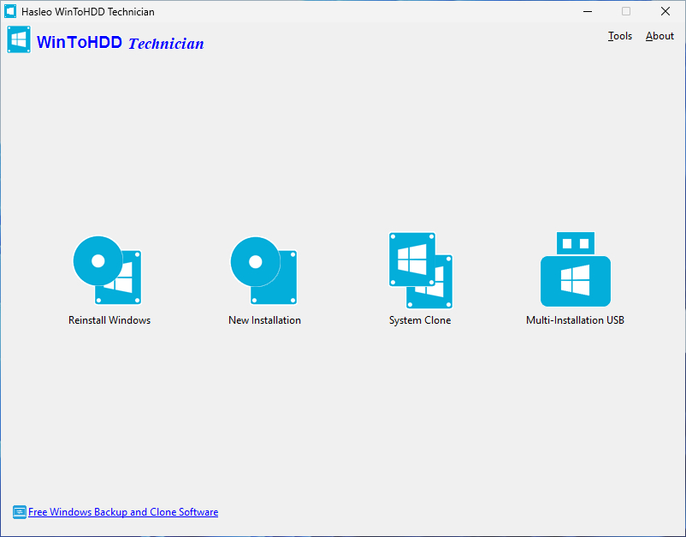Click the Technician edition label
Screen dimensions: 686x537
[x=166, y=44]
